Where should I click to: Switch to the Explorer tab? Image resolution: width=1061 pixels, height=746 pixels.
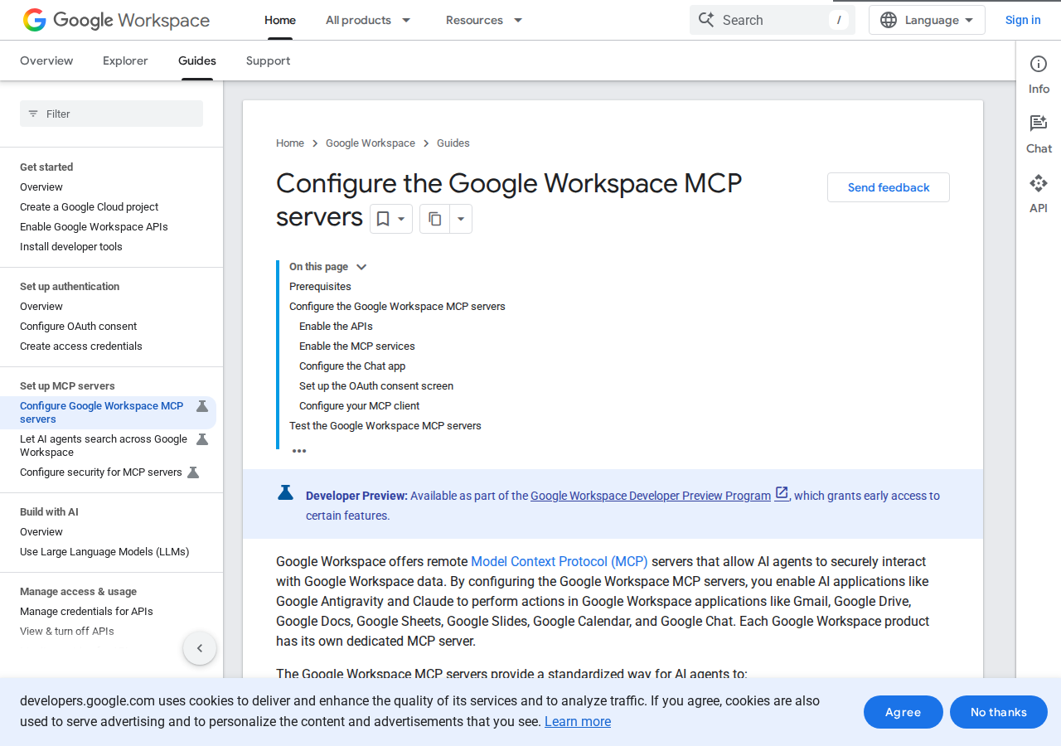[x=125, y=61]
